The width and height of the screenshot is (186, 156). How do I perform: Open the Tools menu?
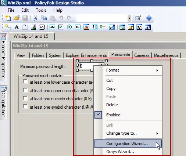(41, 10)
